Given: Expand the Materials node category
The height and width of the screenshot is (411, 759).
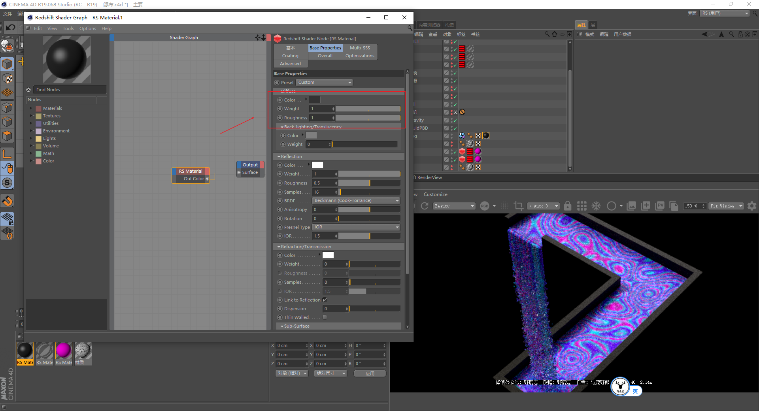Looking at the screenshot, I should (x=31, y=108).
